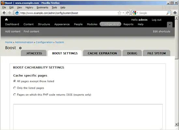Click the browser Back arrow button

(x=4, y=13)
